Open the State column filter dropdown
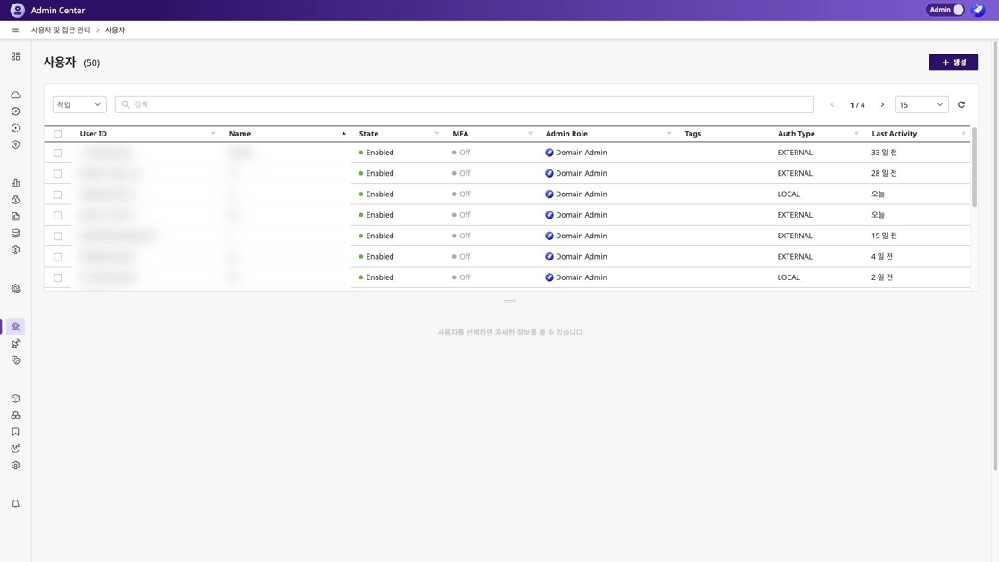The width and height of the screenshot is (999, 562). click(x=437, y=134)
